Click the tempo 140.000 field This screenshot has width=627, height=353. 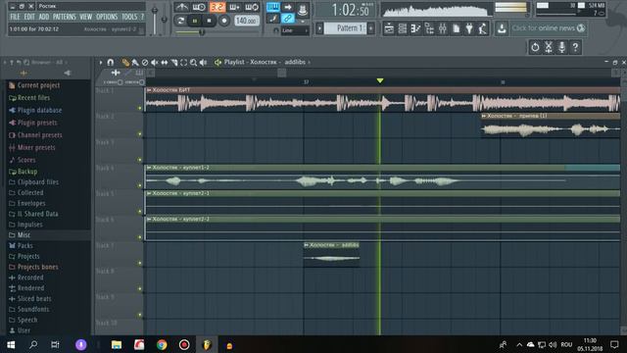[x=246, y=20]
